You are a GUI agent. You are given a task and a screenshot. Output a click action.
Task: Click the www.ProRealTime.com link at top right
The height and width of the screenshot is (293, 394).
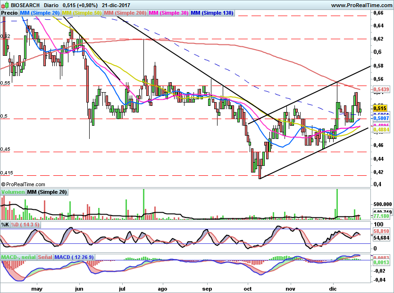361,5
